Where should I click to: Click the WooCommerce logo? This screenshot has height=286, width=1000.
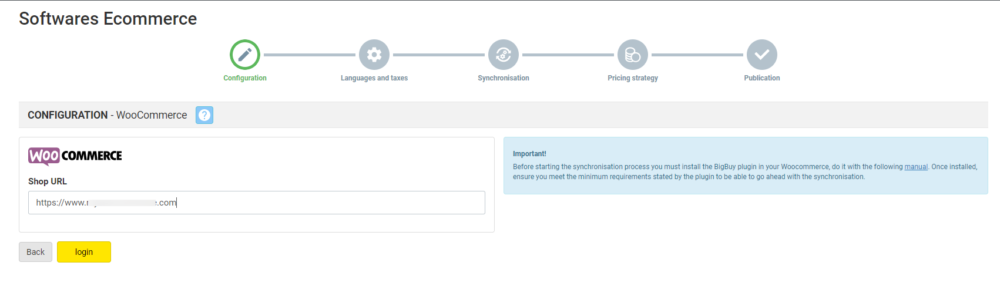tap(75, 156)
